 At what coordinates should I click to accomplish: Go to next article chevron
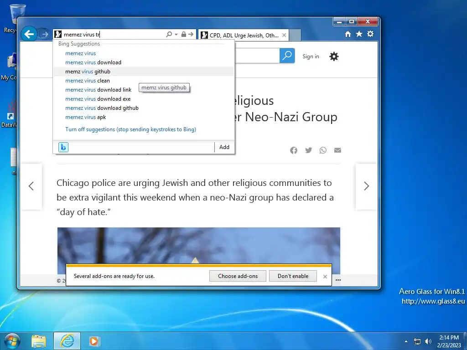tap(366, 186)
